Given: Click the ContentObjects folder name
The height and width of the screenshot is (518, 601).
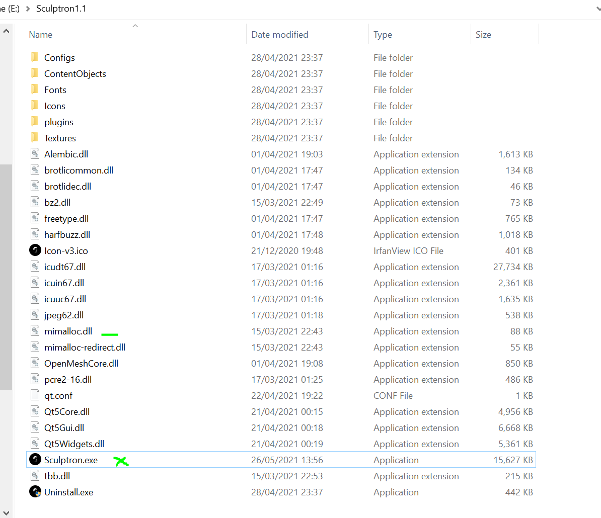Looking at the screenshot, I should (75, 74).
